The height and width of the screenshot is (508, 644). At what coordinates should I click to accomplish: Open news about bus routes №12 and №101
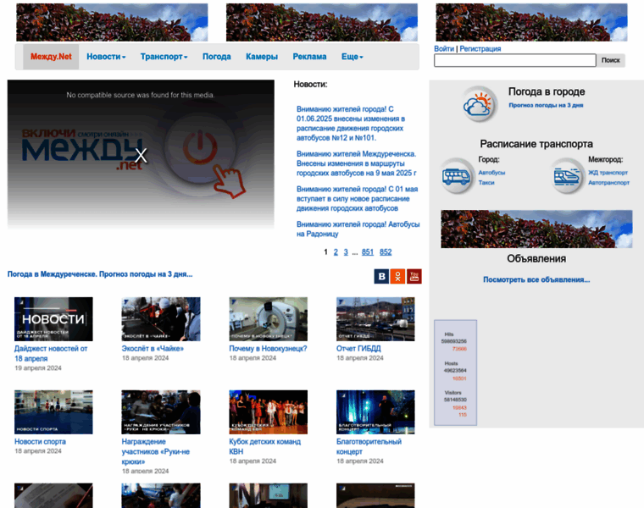coord(351,124)
